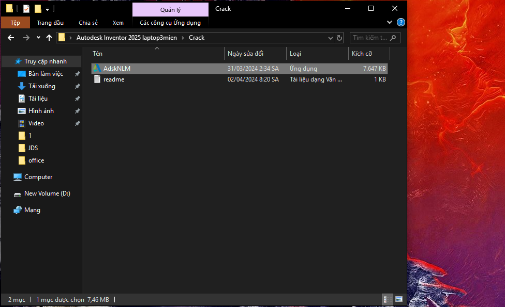Viewport: 505px width, 307px height.
Task: Click the AdskNLM application file icon
Action: coord(97,69)
